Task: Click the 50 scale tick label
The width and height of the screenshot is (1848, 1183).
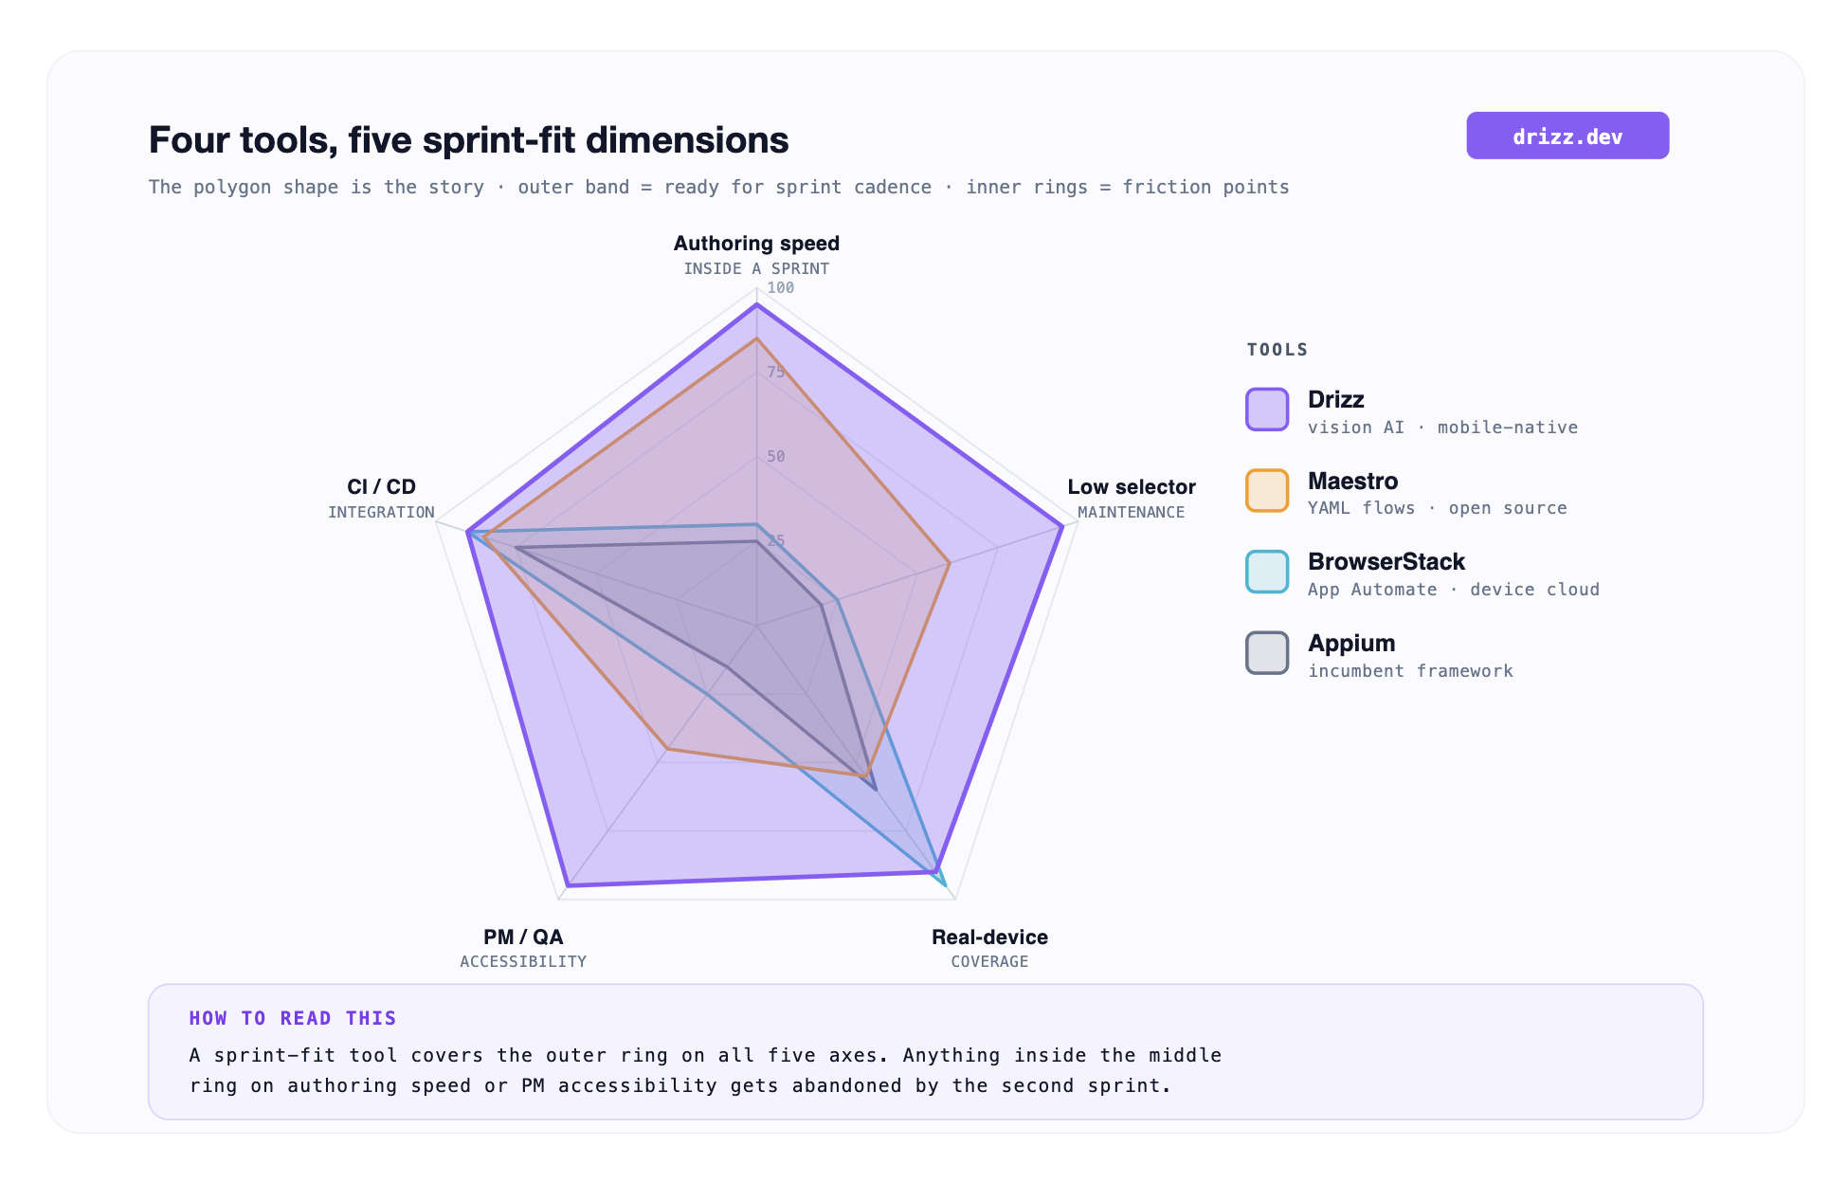Action: click(776, 457)
